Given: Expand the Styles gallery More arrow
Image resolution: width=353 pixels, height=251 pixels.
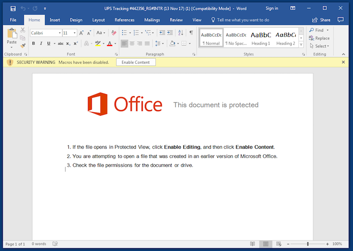Looking at the screenshot, I should coord(301,45).
